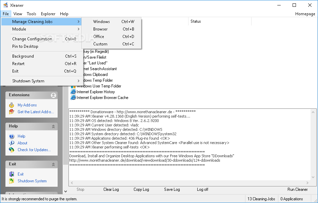Select Windows cleaning jobs submenu item
318x203 pixels.
coord(111,21)
